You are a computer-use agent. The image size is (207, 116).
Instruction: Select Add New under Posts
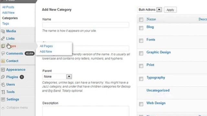coord(8,13)
